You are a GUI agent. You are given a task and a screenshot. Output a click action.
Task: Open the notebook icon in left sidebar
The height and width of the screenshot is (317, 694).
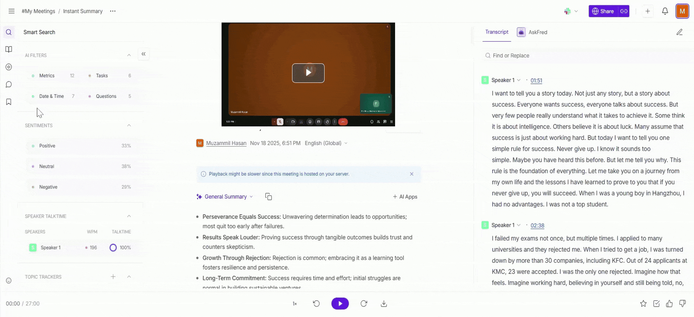9,49
